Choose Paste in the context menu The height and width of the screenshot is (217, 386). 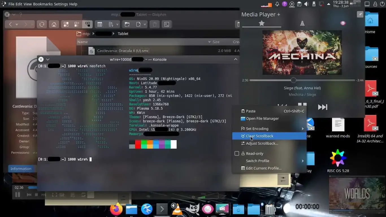269,111
